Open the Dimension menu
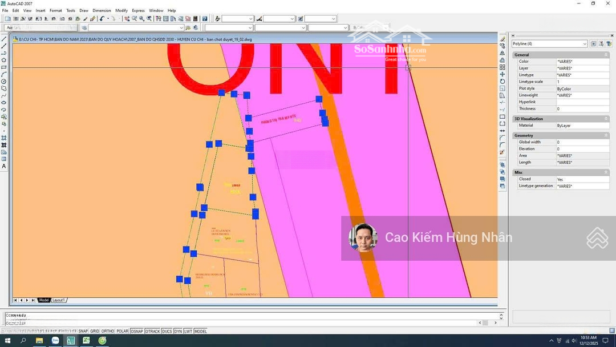Screen dimensions: 616x347 102,10
